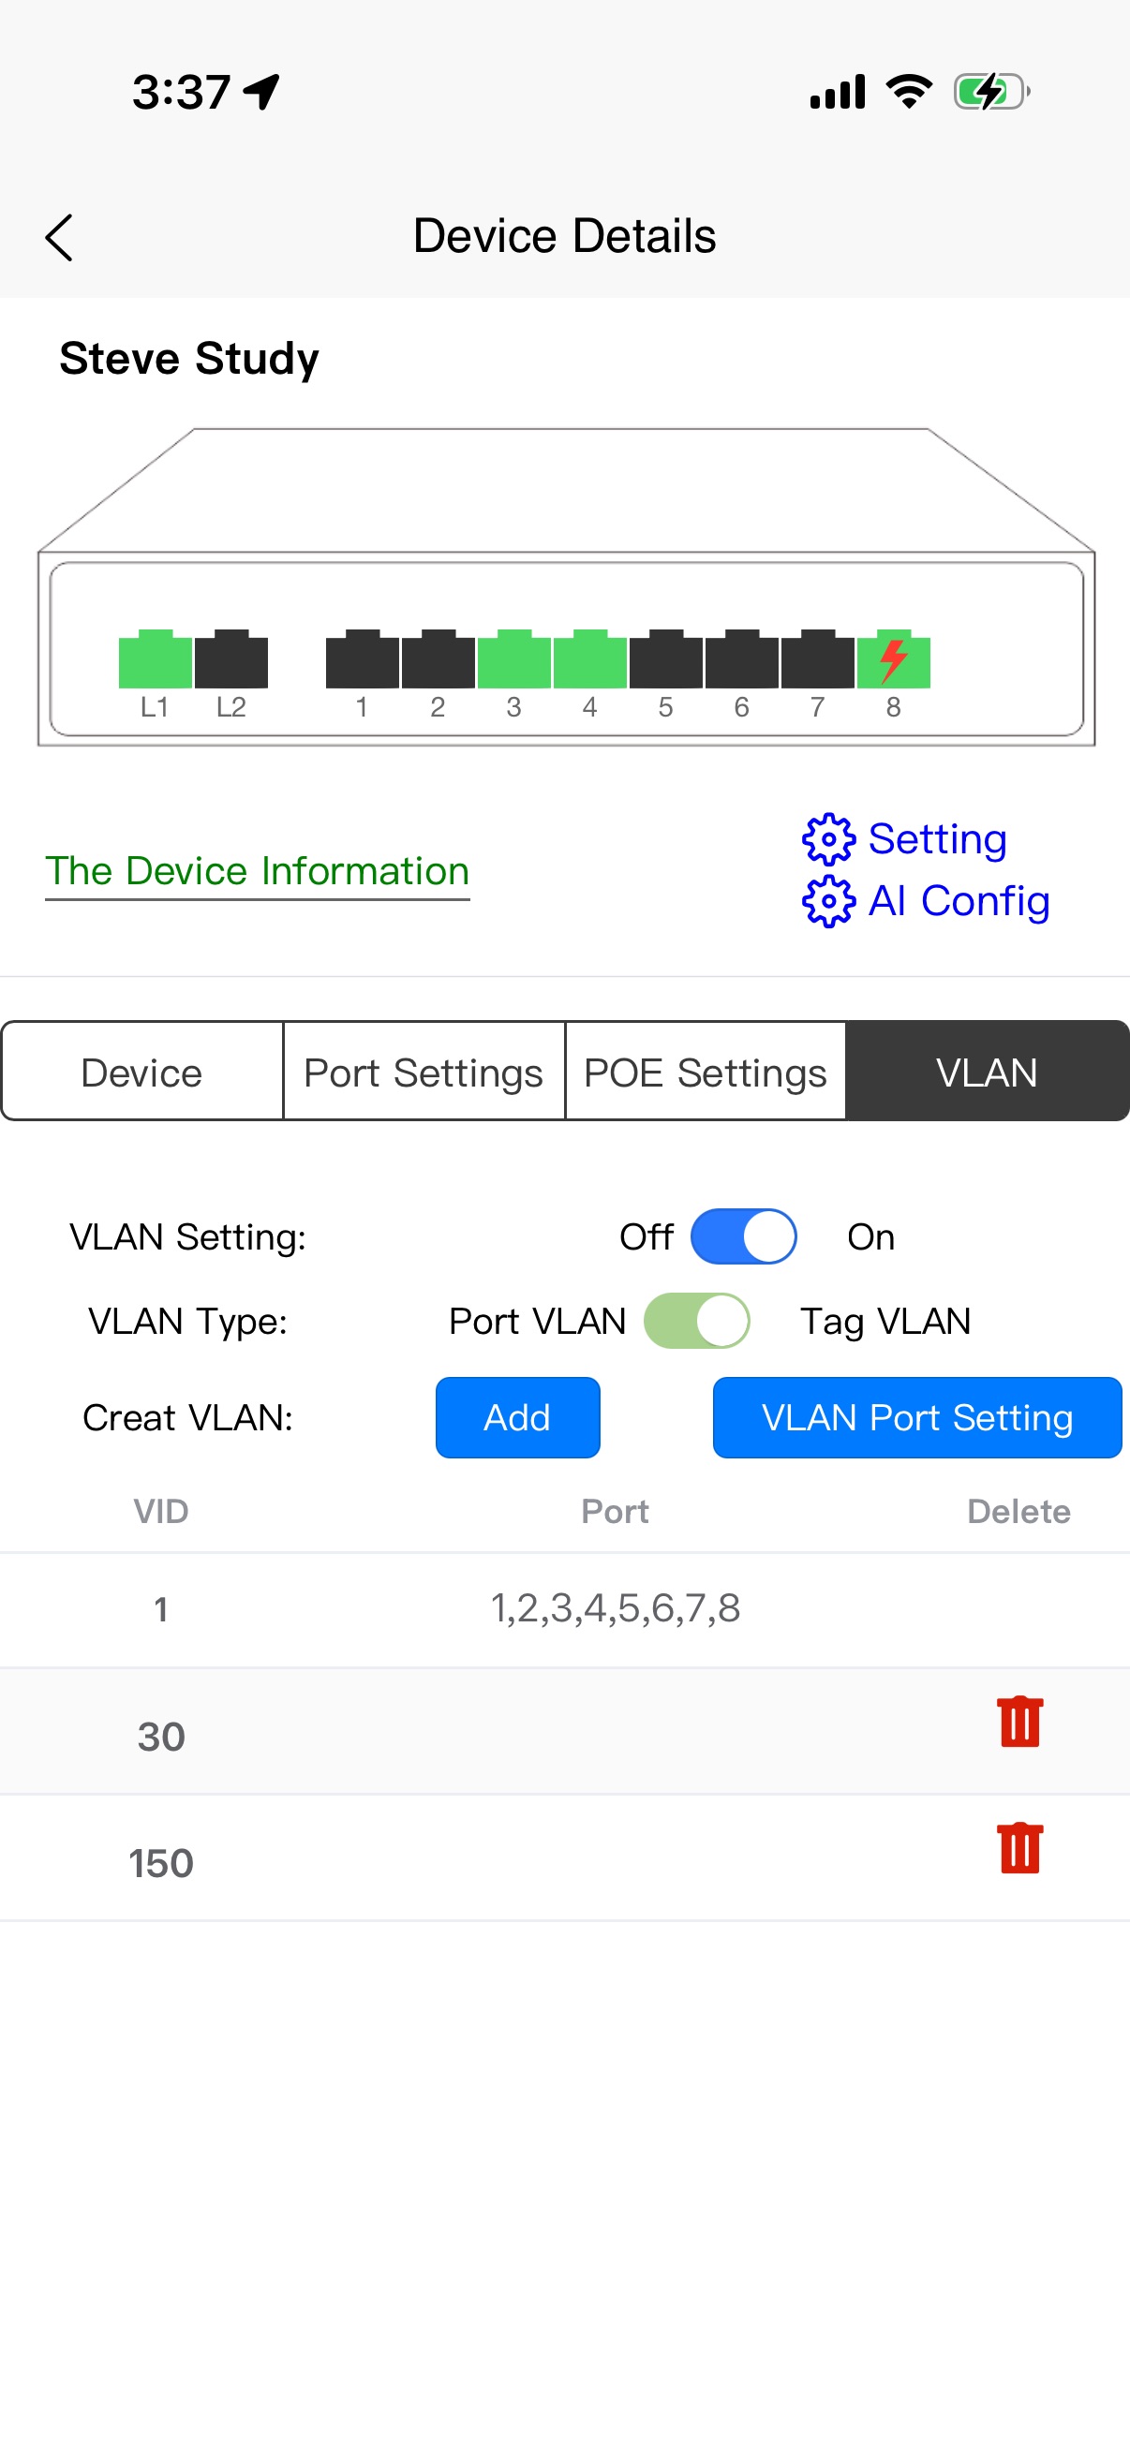Tap the L2 uplink port icon

click(230, 659)
